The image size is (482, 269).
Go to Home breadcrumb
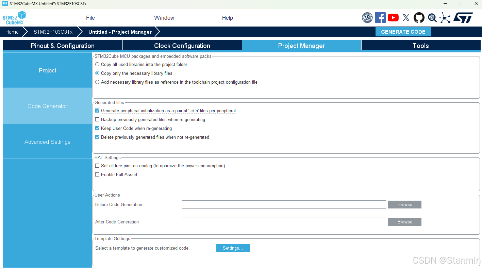coord(12,32)
